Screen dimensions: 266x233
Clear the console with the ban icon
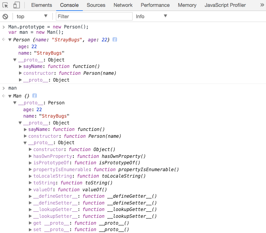[5, 16]
